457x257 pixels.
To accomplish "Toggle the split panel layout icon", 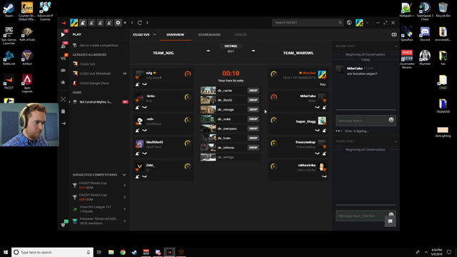I will point(393,35).
